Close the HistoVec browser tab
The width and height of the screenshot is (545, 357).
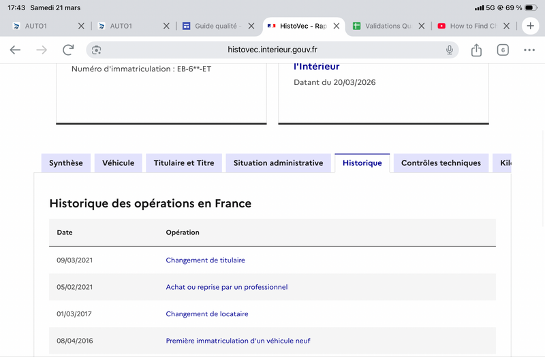337,26
